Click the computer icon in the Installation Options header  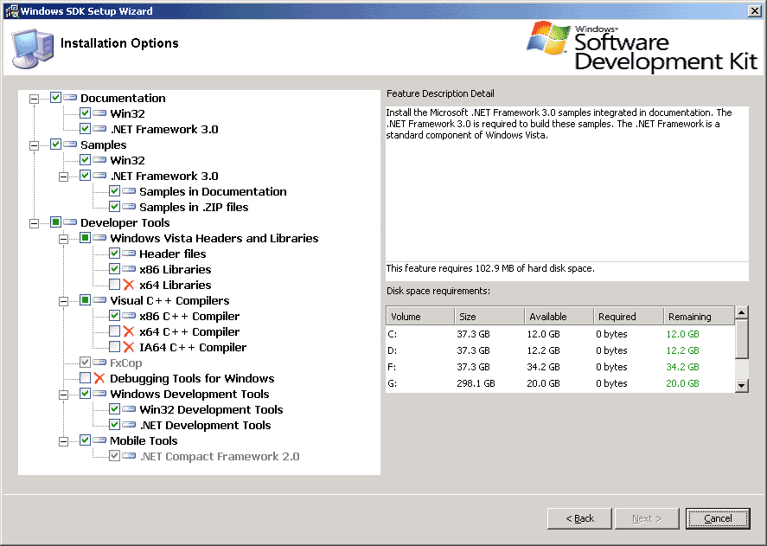tap(32, 48)
